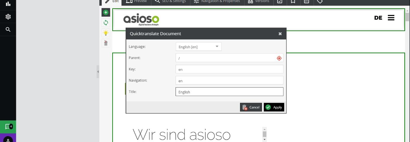
Task: Open the hamburger menu on the page
Action: [x=391, y=18]
